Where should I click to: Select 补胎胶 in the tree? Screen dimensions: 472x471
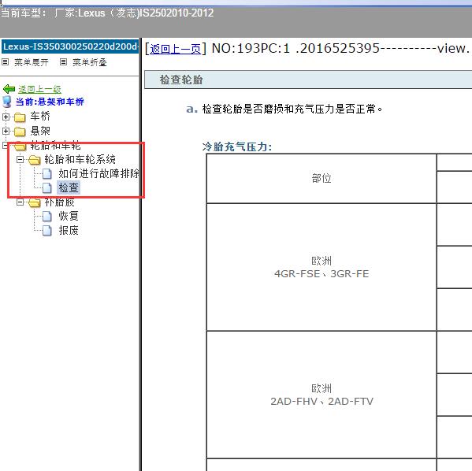(x=59, y=202)
